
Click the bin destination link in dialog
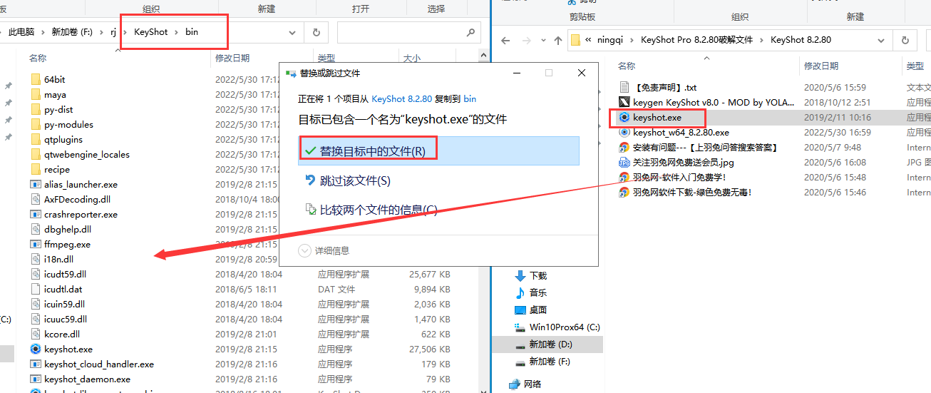(x=470, y=98)
